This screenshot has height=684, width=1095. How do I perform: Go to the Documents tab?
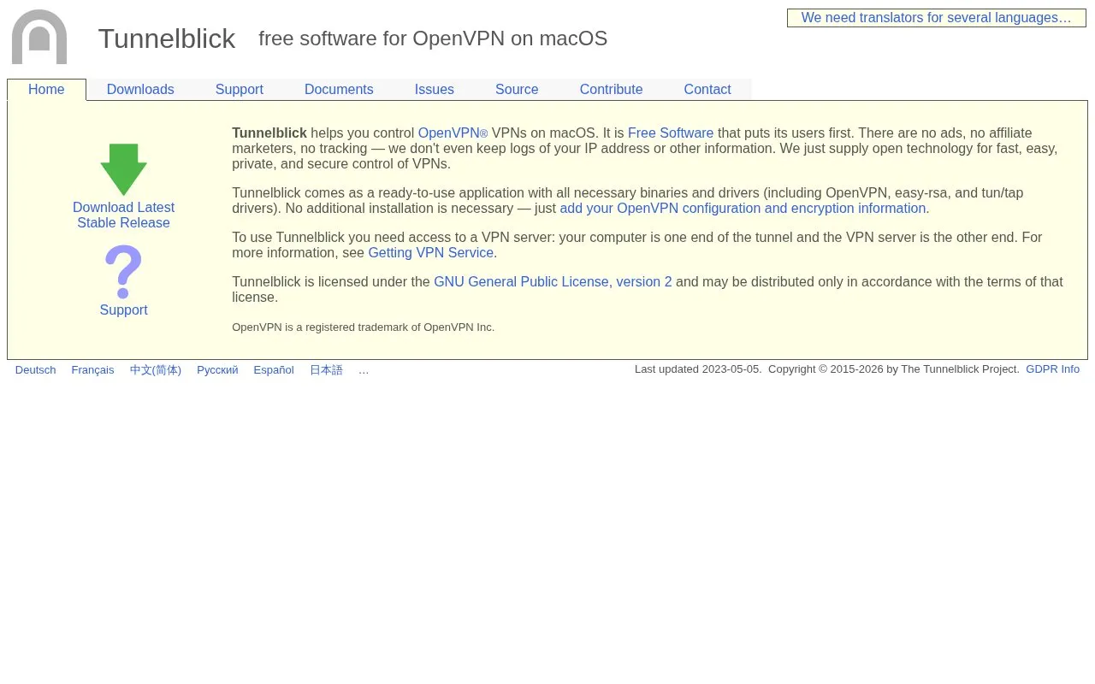tap(339, 90)
